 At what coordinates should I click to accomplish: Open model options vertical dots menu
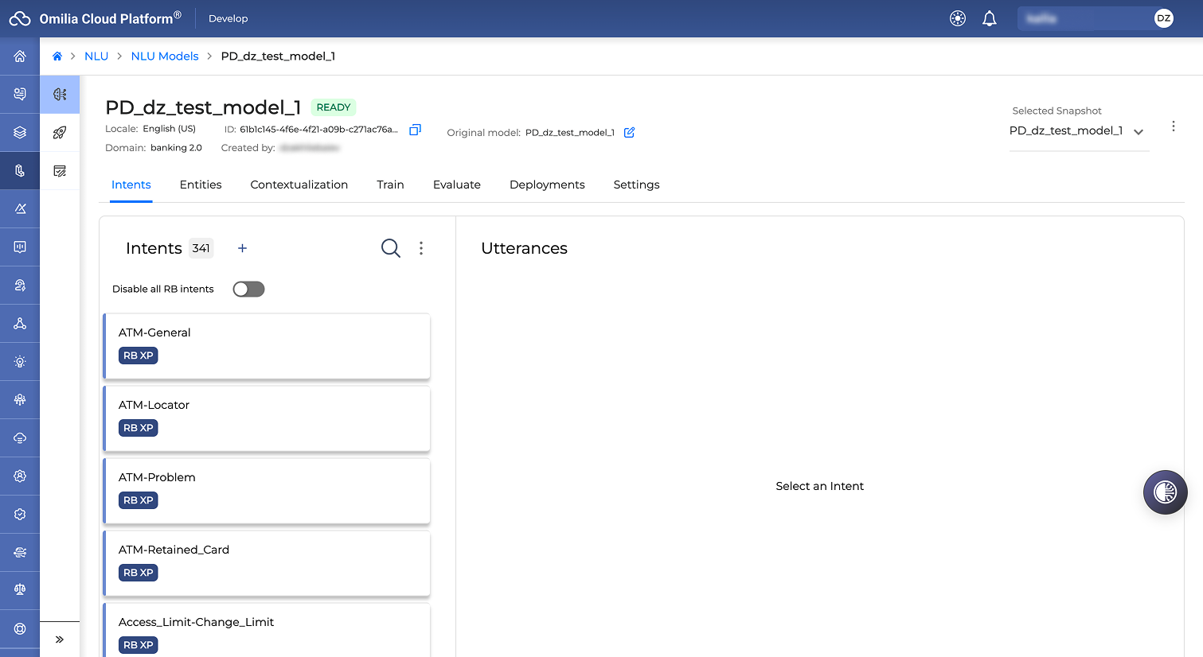pos(1173,126)
